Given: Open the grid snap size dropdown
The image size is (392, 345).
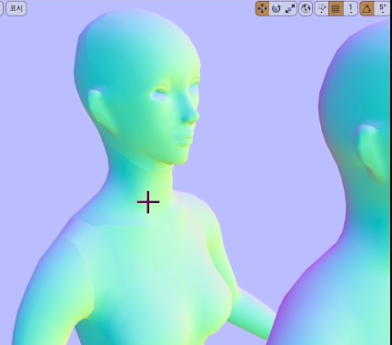Looking at the screenshot, I should click(x=350, y=8).
